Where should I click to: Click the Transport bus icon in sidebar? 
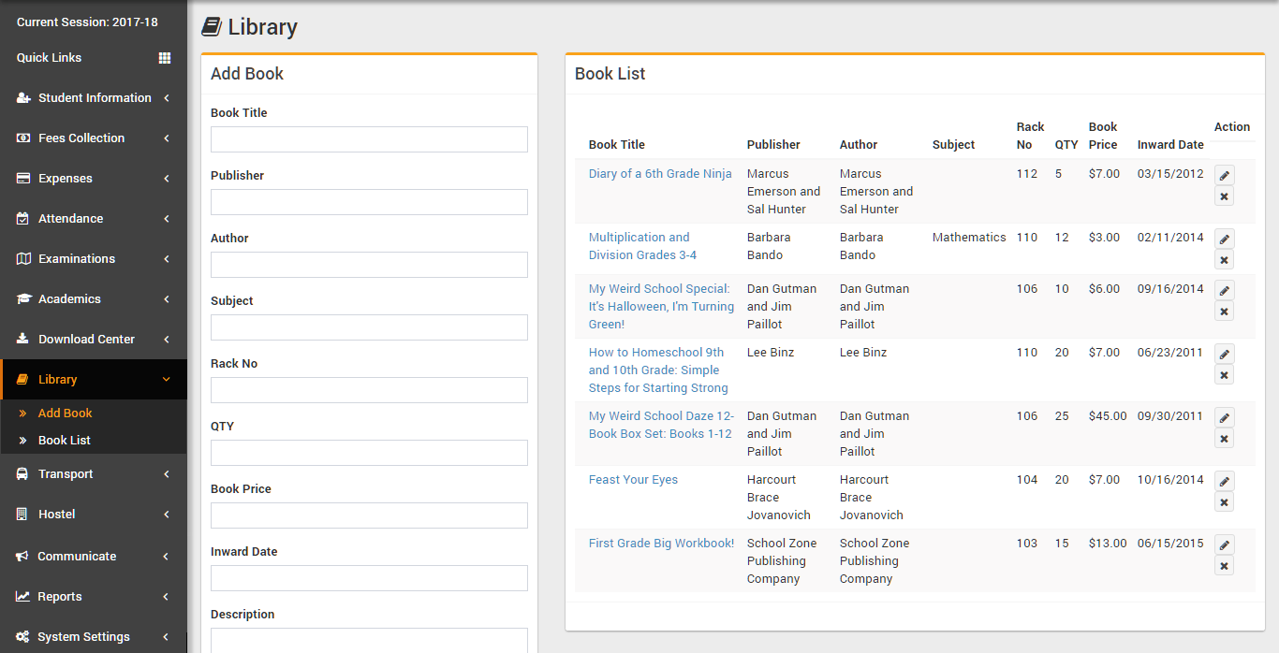point(22,474)
